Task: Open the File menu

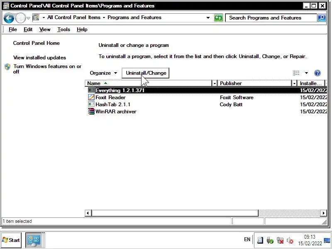Action: (13, 29)
